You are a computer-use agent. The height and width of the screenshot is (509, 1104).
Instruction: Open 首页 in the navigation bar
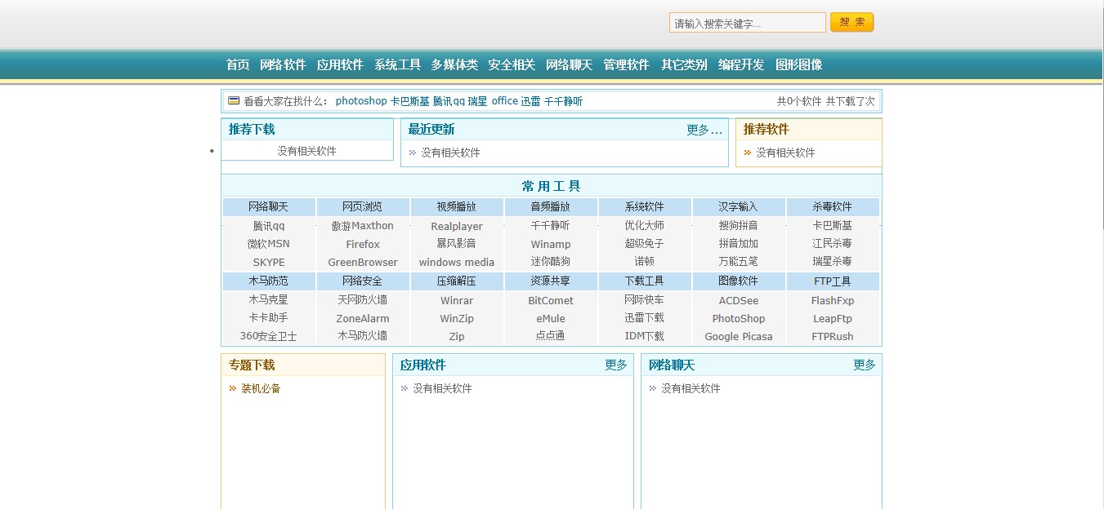(238, 65)
